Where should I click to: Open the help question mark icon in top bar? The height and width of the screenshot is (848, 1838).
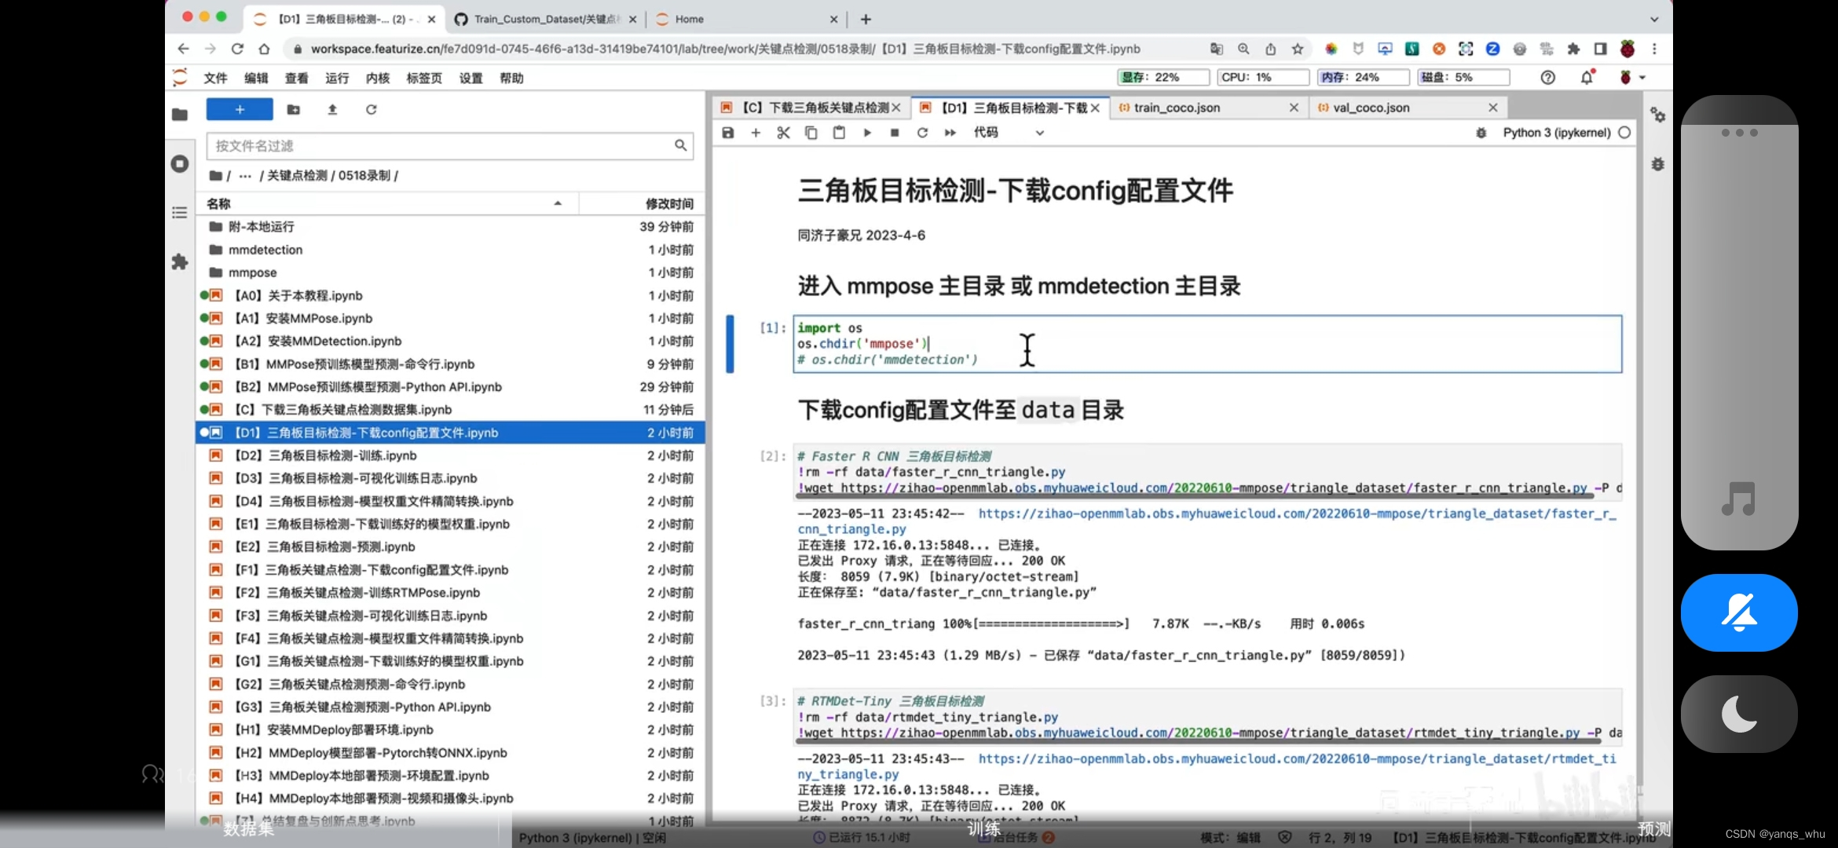click(1547, 77)
